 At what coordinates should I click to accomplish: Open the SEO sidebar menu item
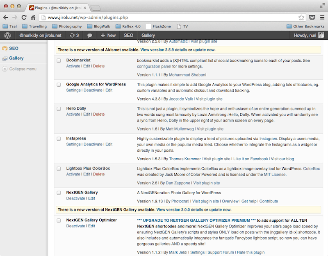click(x=14, y=48)
